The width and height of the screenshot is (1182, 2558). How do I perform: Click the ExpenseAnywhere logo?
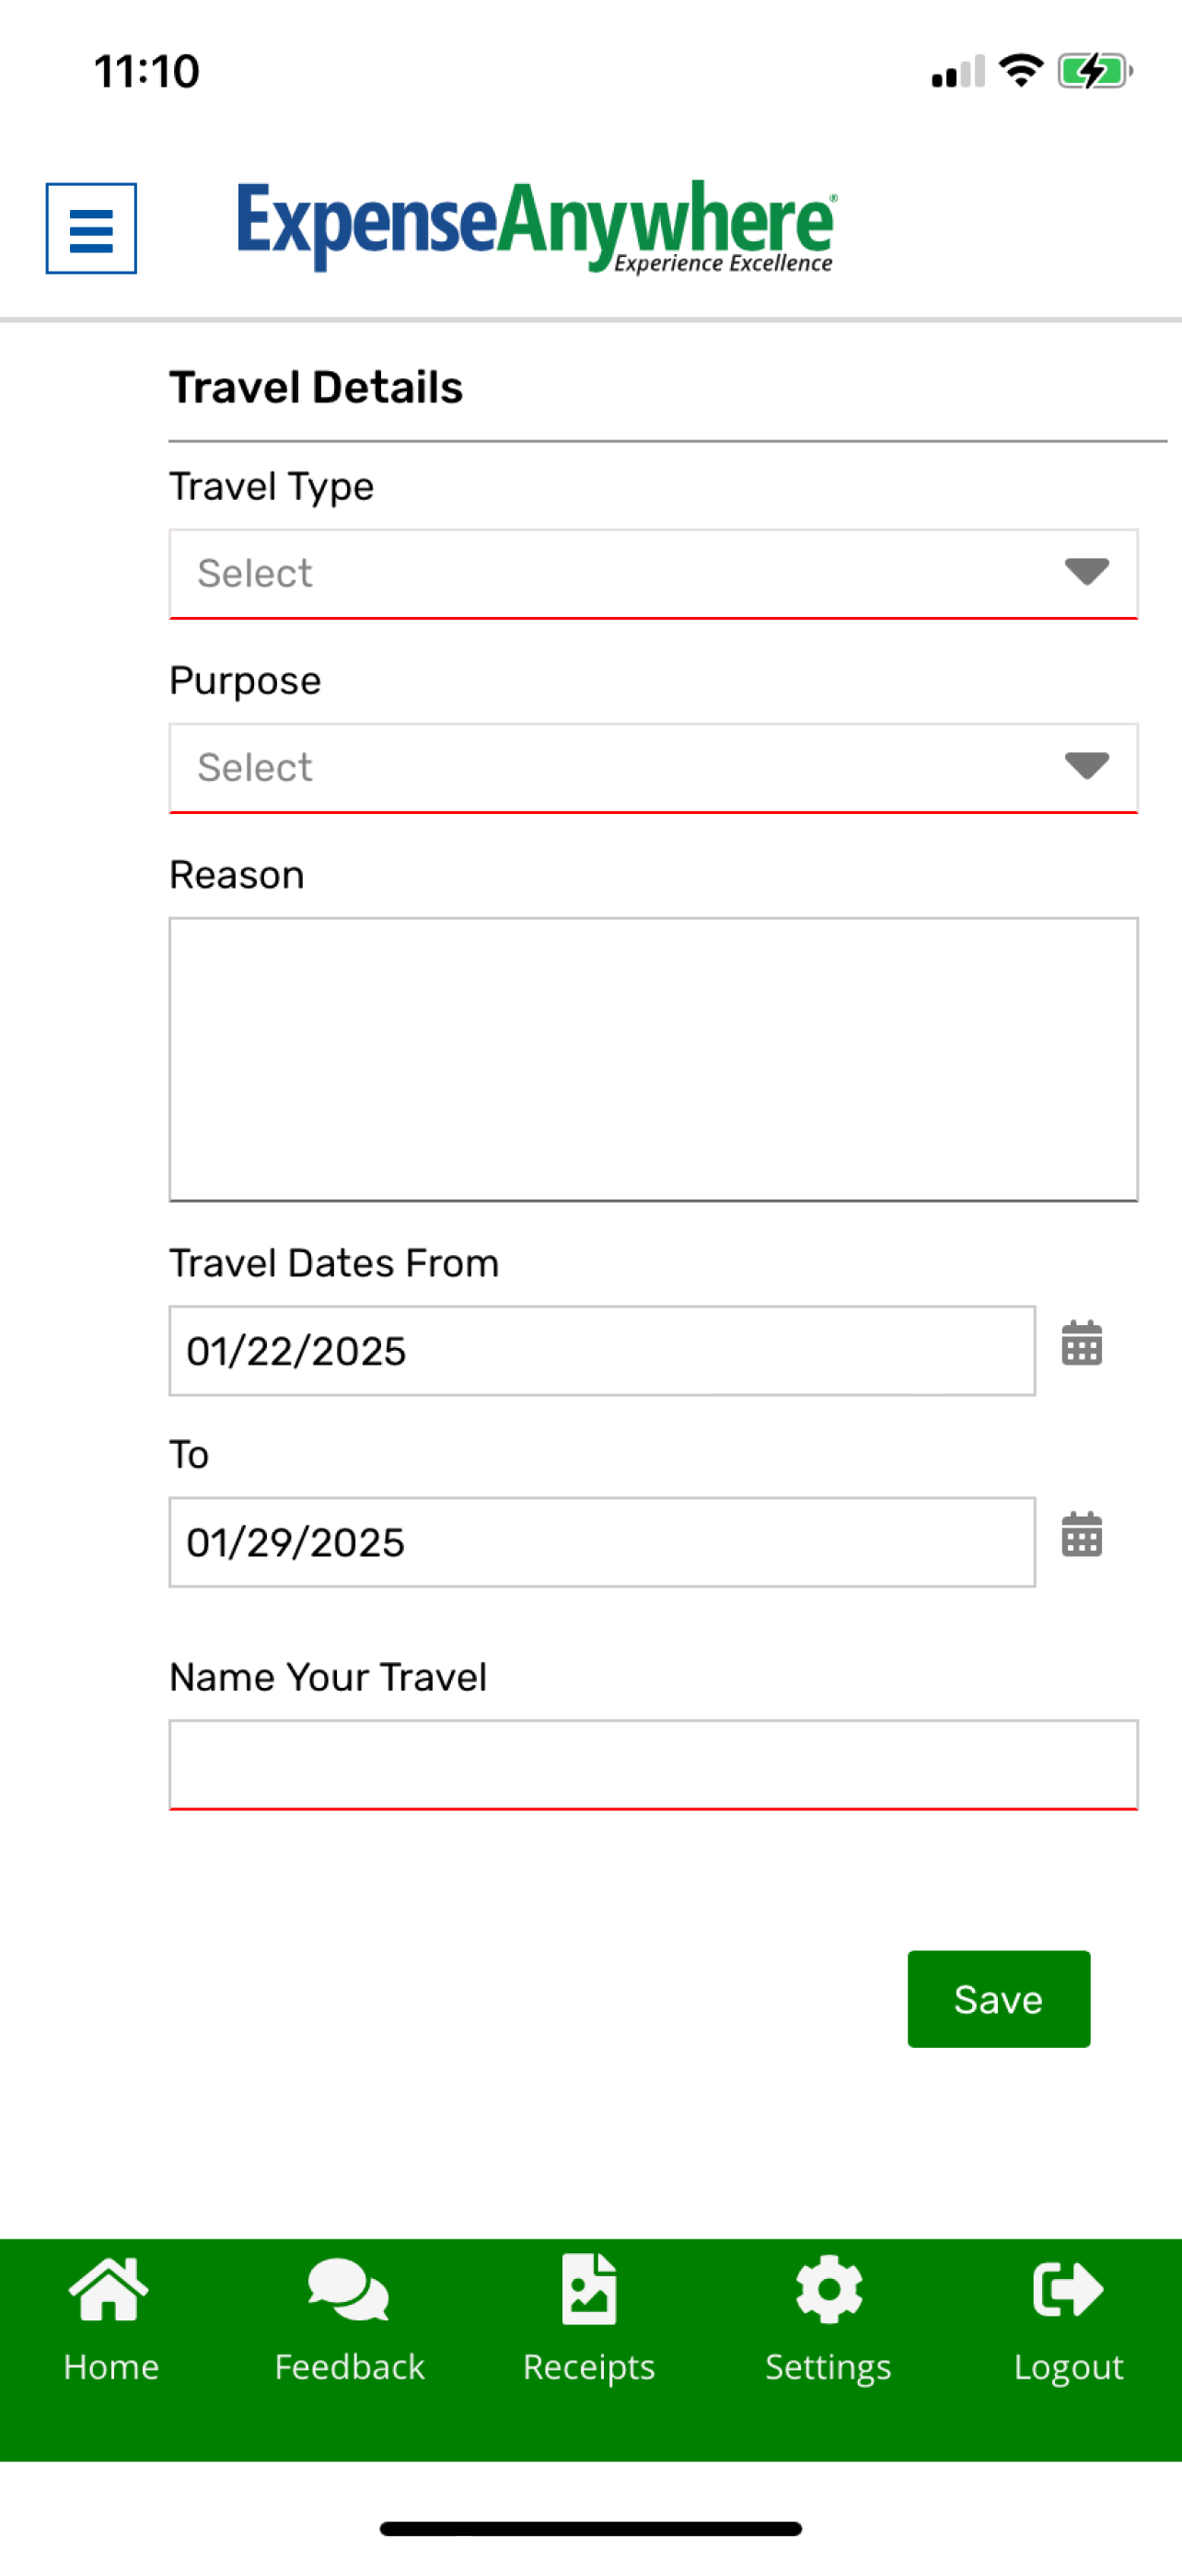[x=537, y=227]
